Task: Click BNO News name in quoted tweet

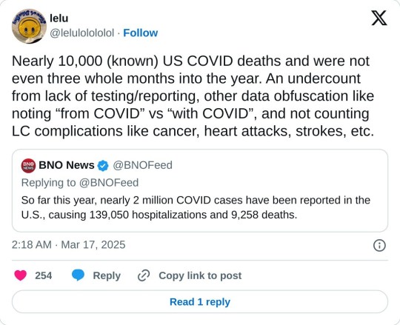Action: click(x=67, y=165)
